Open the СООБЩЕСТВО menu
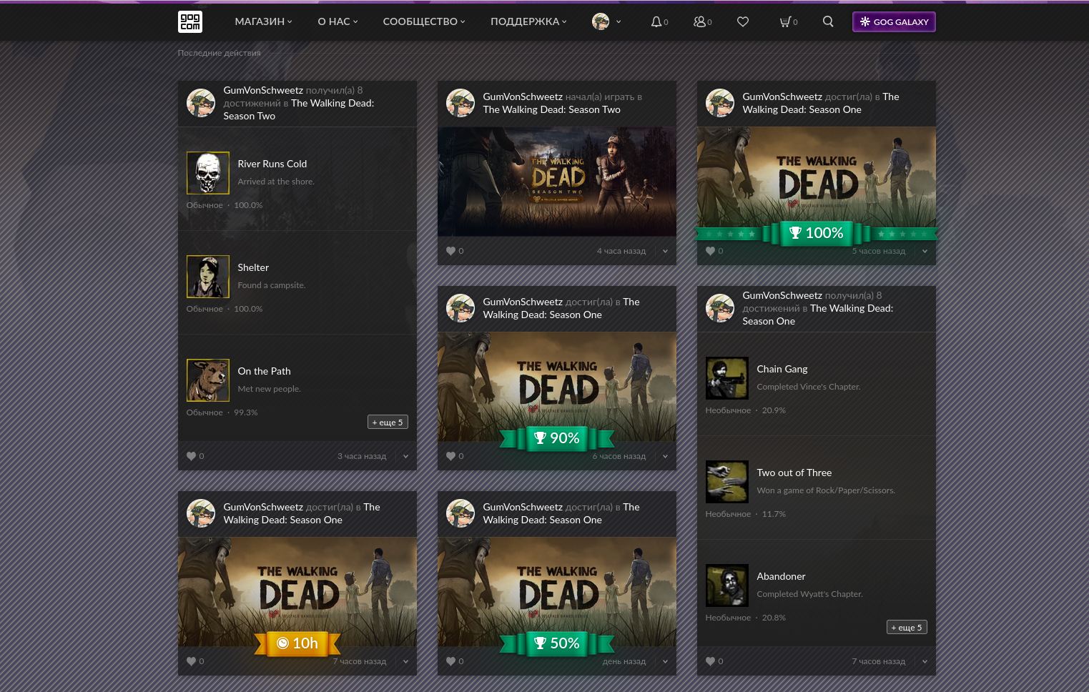Screen dimensions: 1089x692 [424, 21]
